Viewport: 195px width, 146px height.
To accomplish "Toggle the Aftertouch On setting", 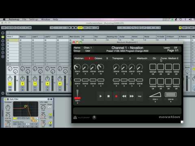I will click(x=154, y=58).
